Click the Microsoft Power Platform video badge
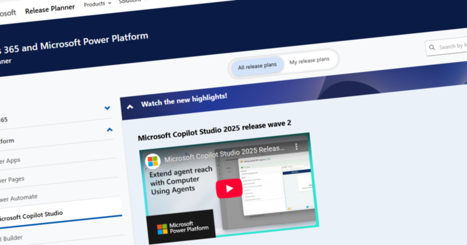The height and width of the screenshot is (245, 467). (181, 227)
